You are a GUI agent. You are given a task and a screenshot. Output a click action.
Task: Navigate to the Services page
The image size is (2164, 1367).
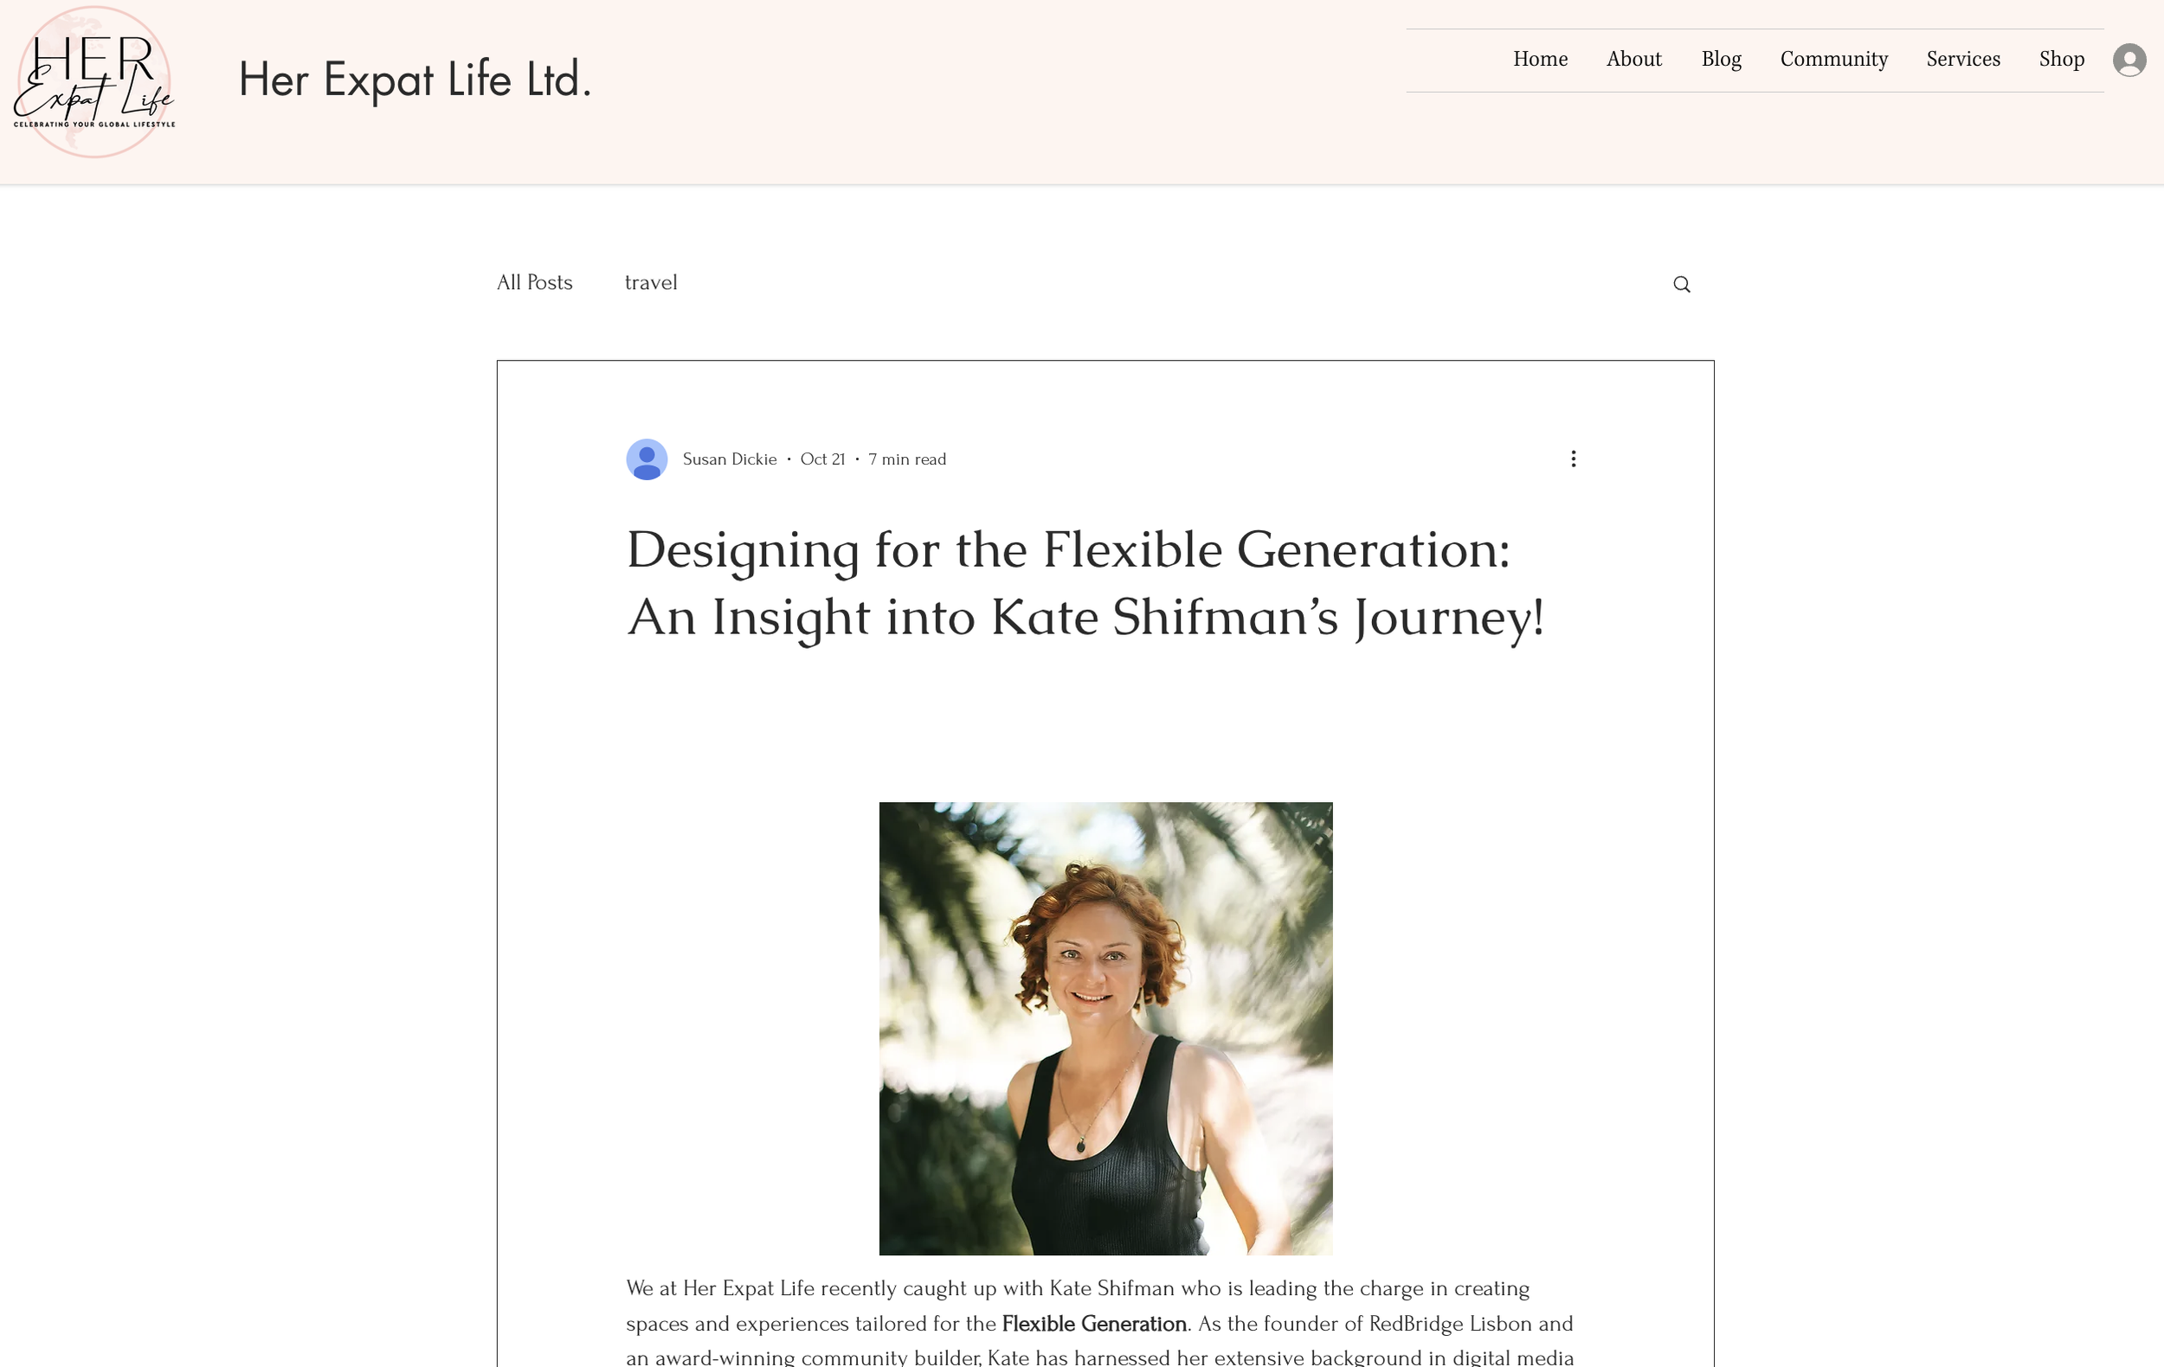pyautogui.click(x=1962, y=60)
